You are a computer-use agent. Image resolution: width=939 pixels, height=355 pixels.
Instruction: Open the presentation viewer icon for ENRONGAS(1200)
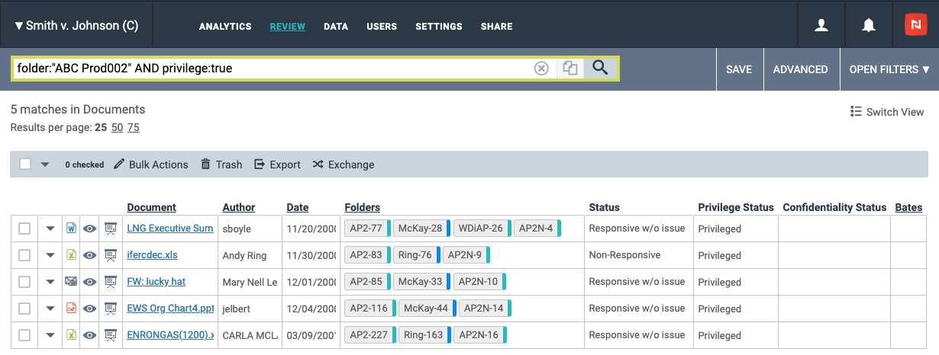coord(110,334)
